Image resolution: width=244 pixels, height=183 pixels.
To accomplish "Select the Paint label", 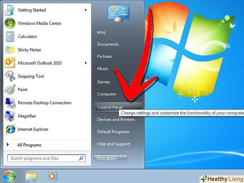I will pyautogui.click(x=22, y=89).
